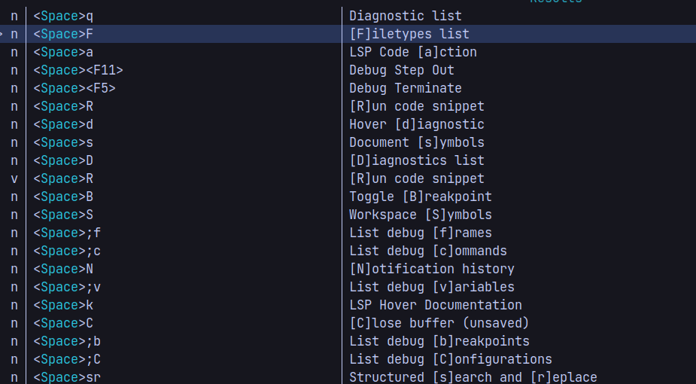Choose visual-mode (v) [R]un code snippet row

(x=348, y=178)
